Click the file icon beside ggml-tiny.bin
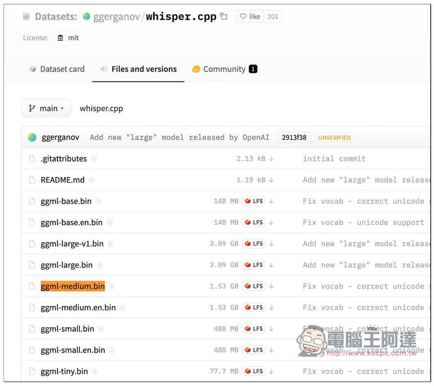 32,371
